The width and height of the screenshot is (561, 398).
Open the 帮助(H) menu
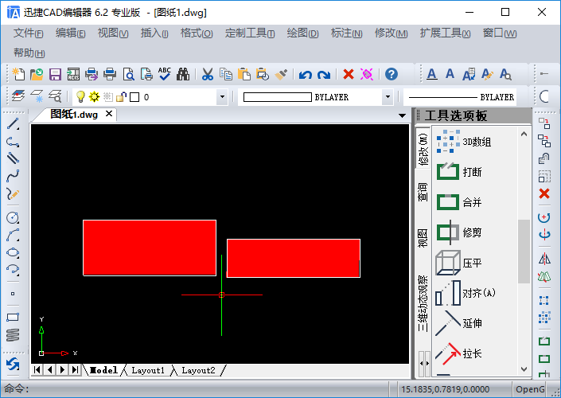29,53
